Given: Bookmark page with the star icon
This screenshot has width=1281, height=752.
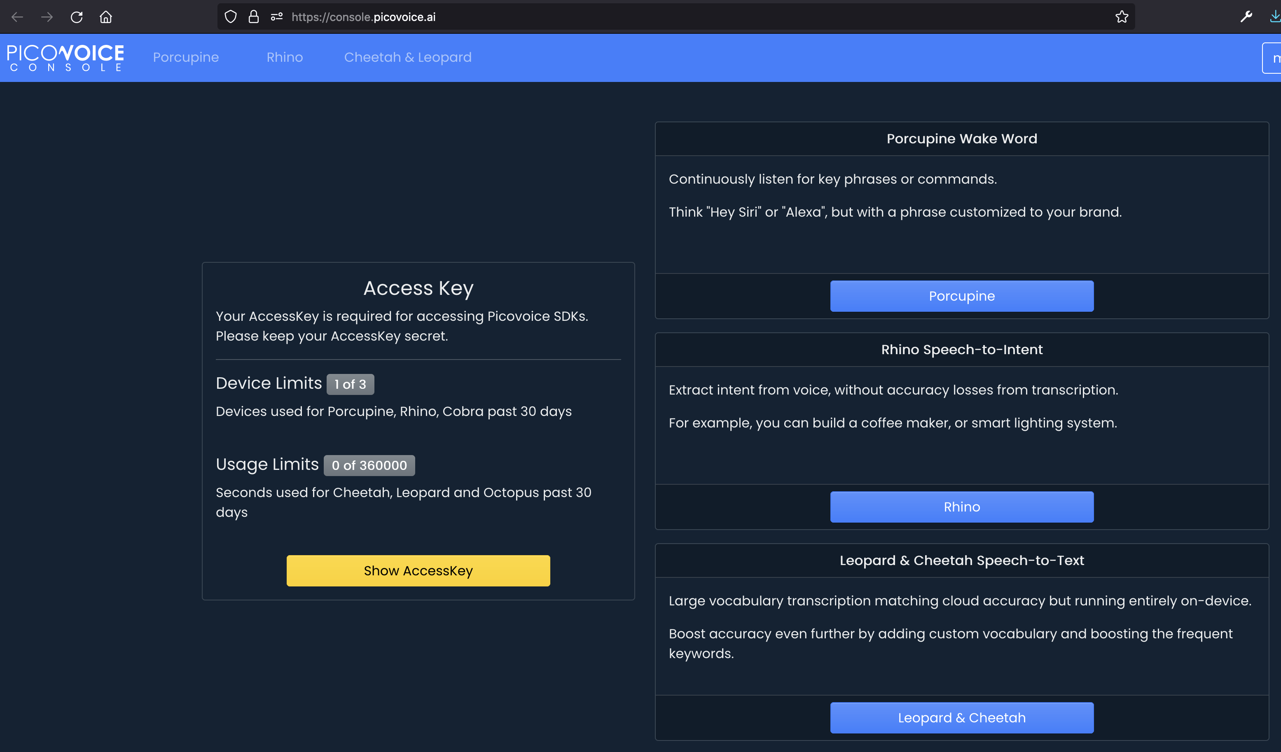Looking at the screenshot, I should point(1121,17).
